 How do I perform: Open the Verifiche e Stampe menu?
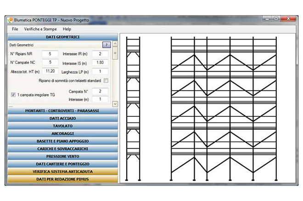click(x=40, y=29)
